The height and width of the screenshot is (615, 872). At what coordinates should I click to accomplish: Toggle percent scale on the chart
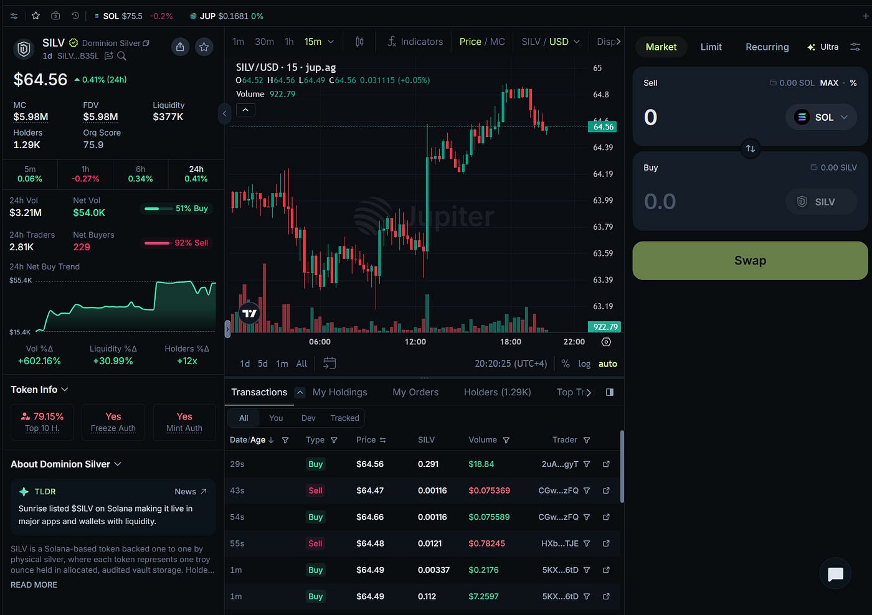[566, 364]
